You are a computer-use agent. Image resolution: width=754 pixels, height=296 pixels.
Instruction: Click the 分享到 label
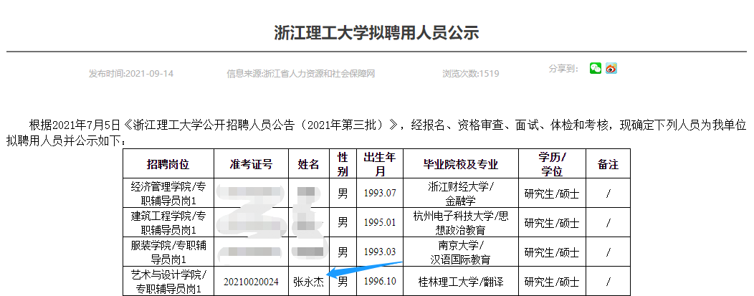[563, 69]
